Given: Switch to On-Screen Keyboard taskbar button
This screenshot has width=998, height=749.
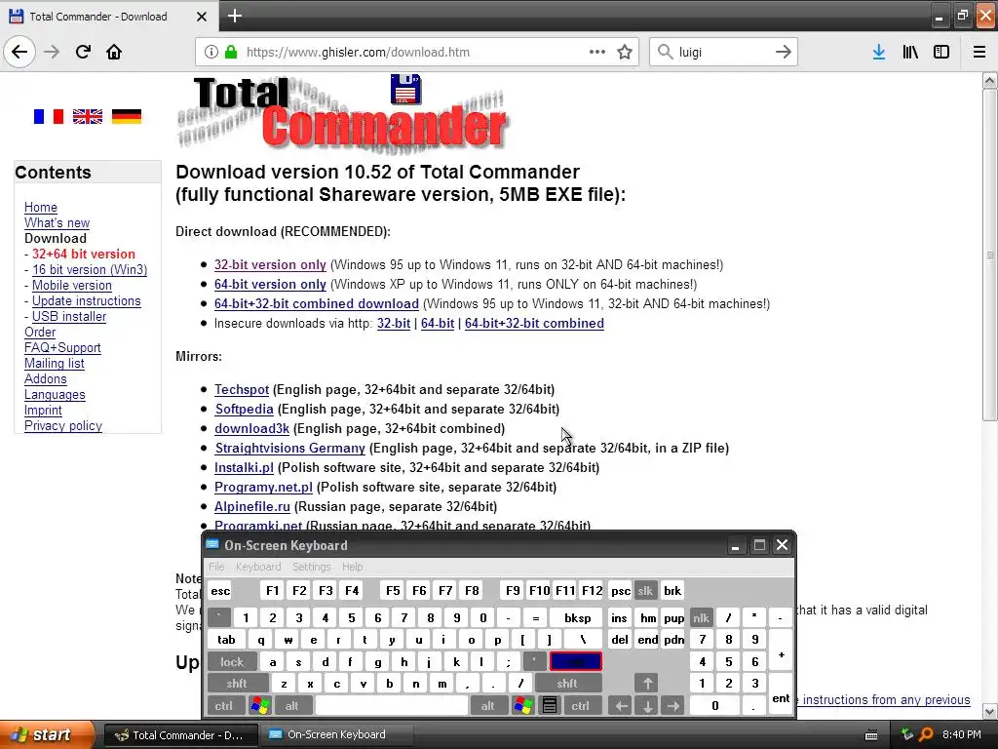Looking at the screenshot, I should click(x=336, y=735).
